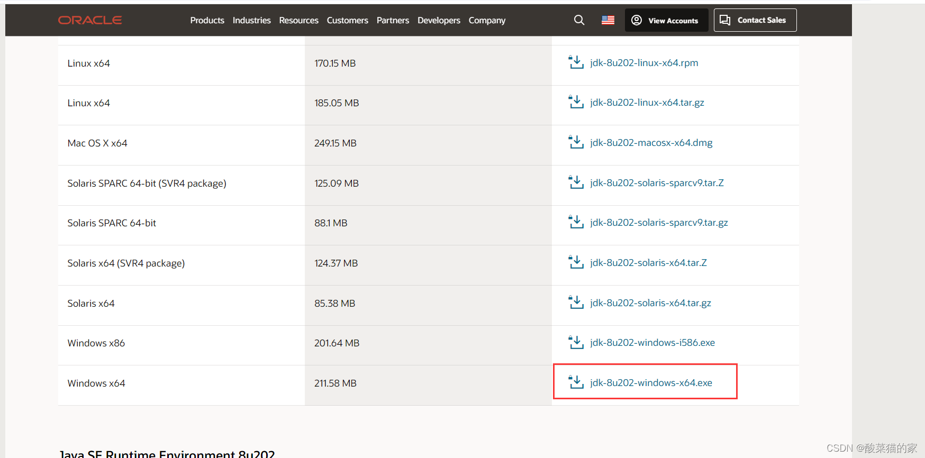925x458 pixels.
Task: Click download icon for windows-x64.exe
Action: click(576, 382)
